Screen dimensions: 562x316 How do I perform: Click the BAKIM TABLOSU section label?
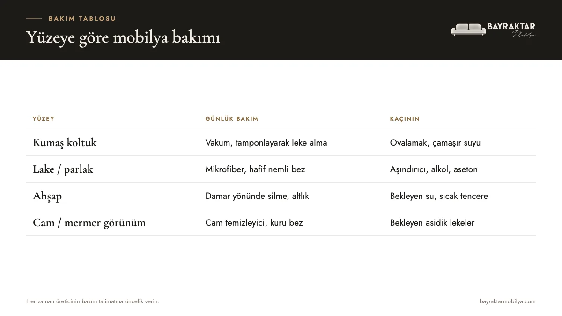coord(82,19)
